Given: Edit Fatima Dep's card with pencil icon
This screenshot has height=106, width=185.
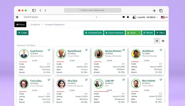Looking at the screenshot, I should (x=49, y=80).
